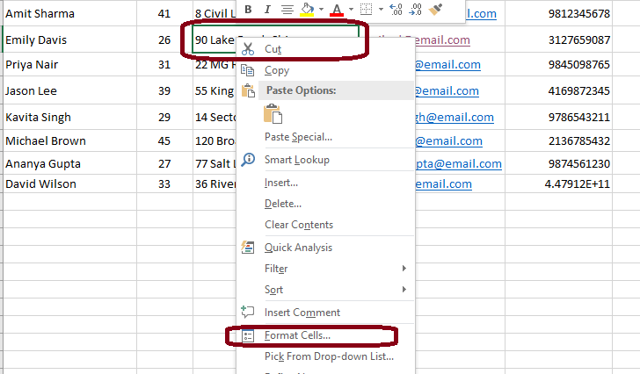Image resolution: width=640 pixels, height=374 pixels.
Task: Apply the yellow fill color bucket
Action: 308,9
